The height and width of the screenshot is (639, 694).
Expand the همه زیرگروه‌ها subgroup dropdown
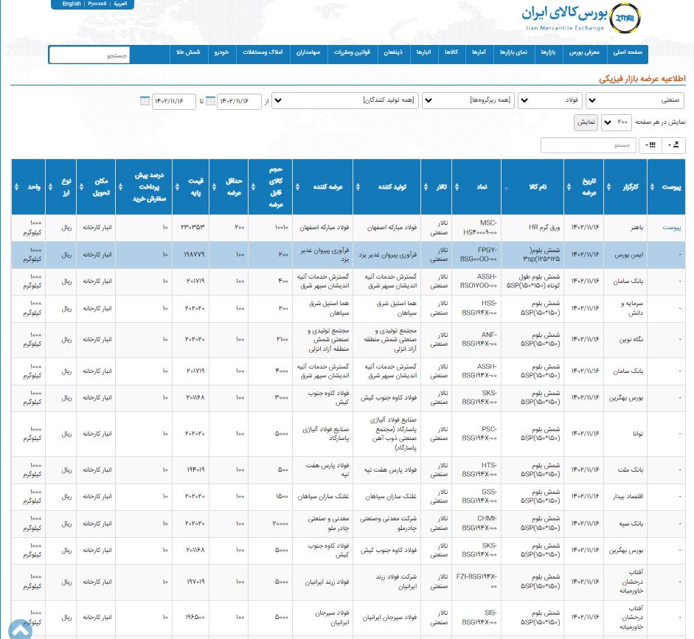[x=468, y=100]
